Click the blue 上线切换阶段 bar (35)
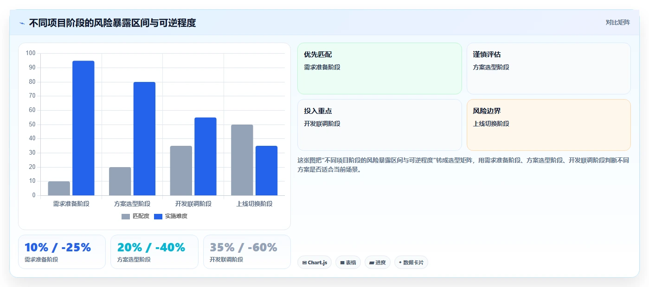649x287 pixels. 267,171
